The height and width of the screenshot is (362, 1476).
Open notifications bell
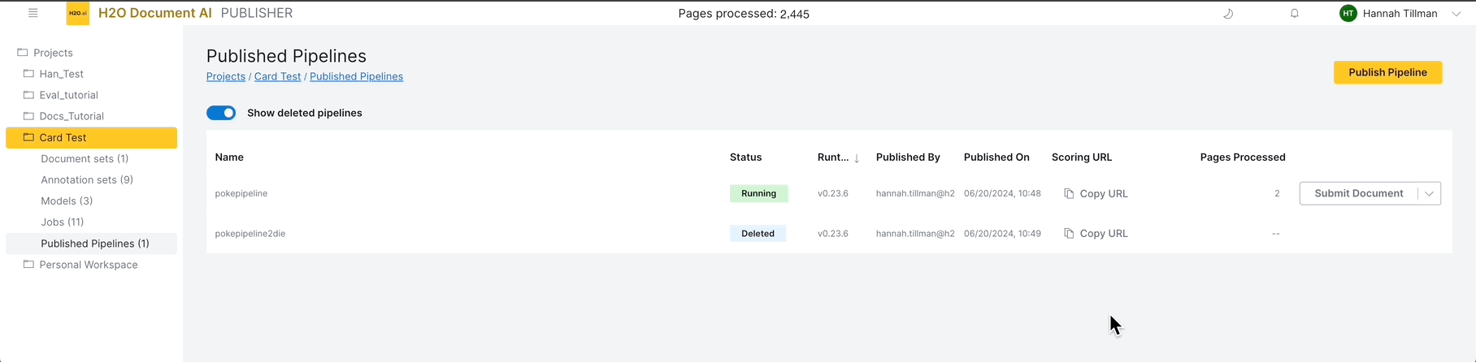tap(1295, 13)
